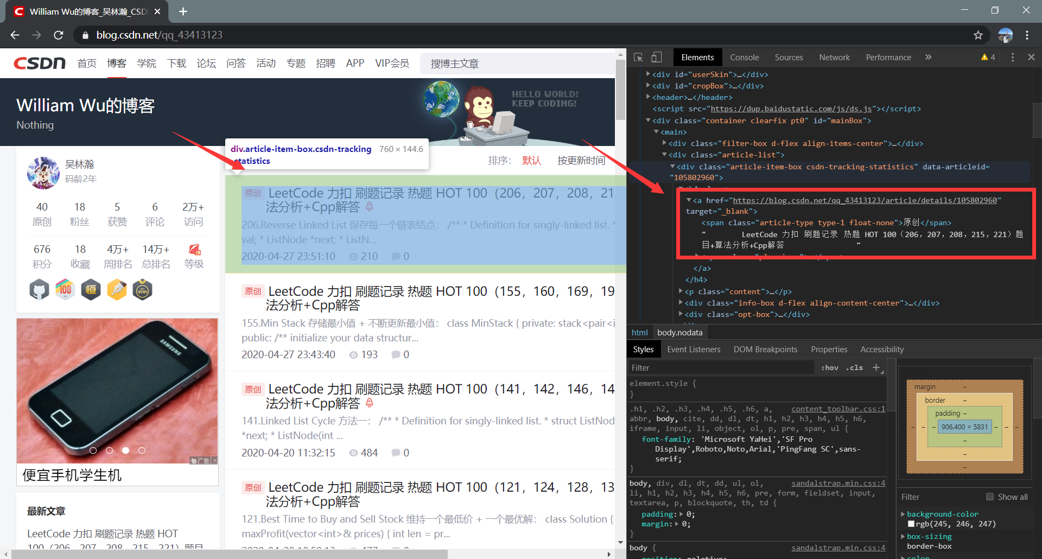The image size is (1042, 559).
Task: Switch to Sources tab
Action: click(789, 57)
